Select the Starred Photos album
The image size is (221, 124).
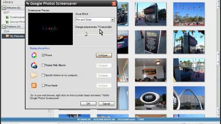click(17, 22)
